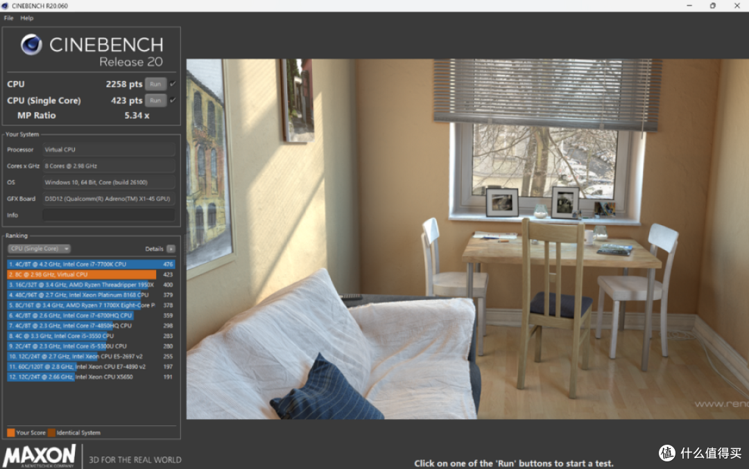Select ranking row Intel Xeon CPU E5-2697 v2

click(x=91, y=356)
